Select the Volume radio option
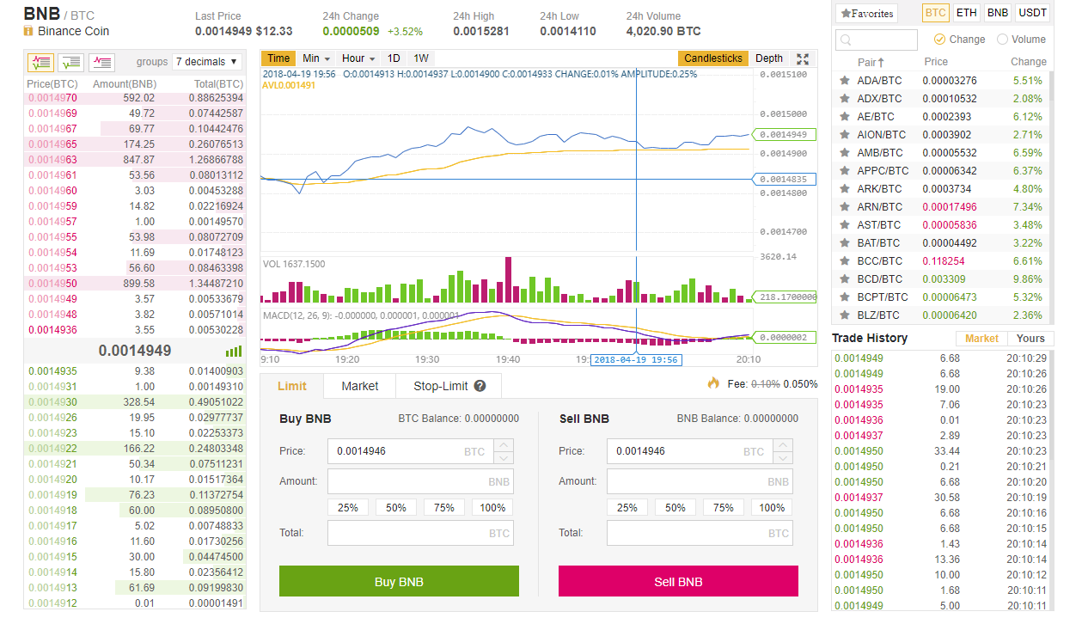The image size is (1082, 624). coord(1002,39)
